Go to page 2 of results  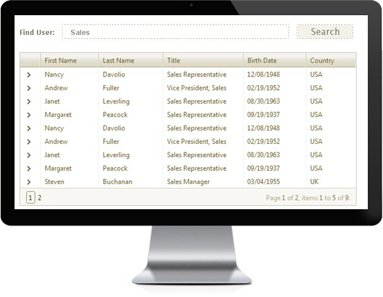(x=40, y=198)
